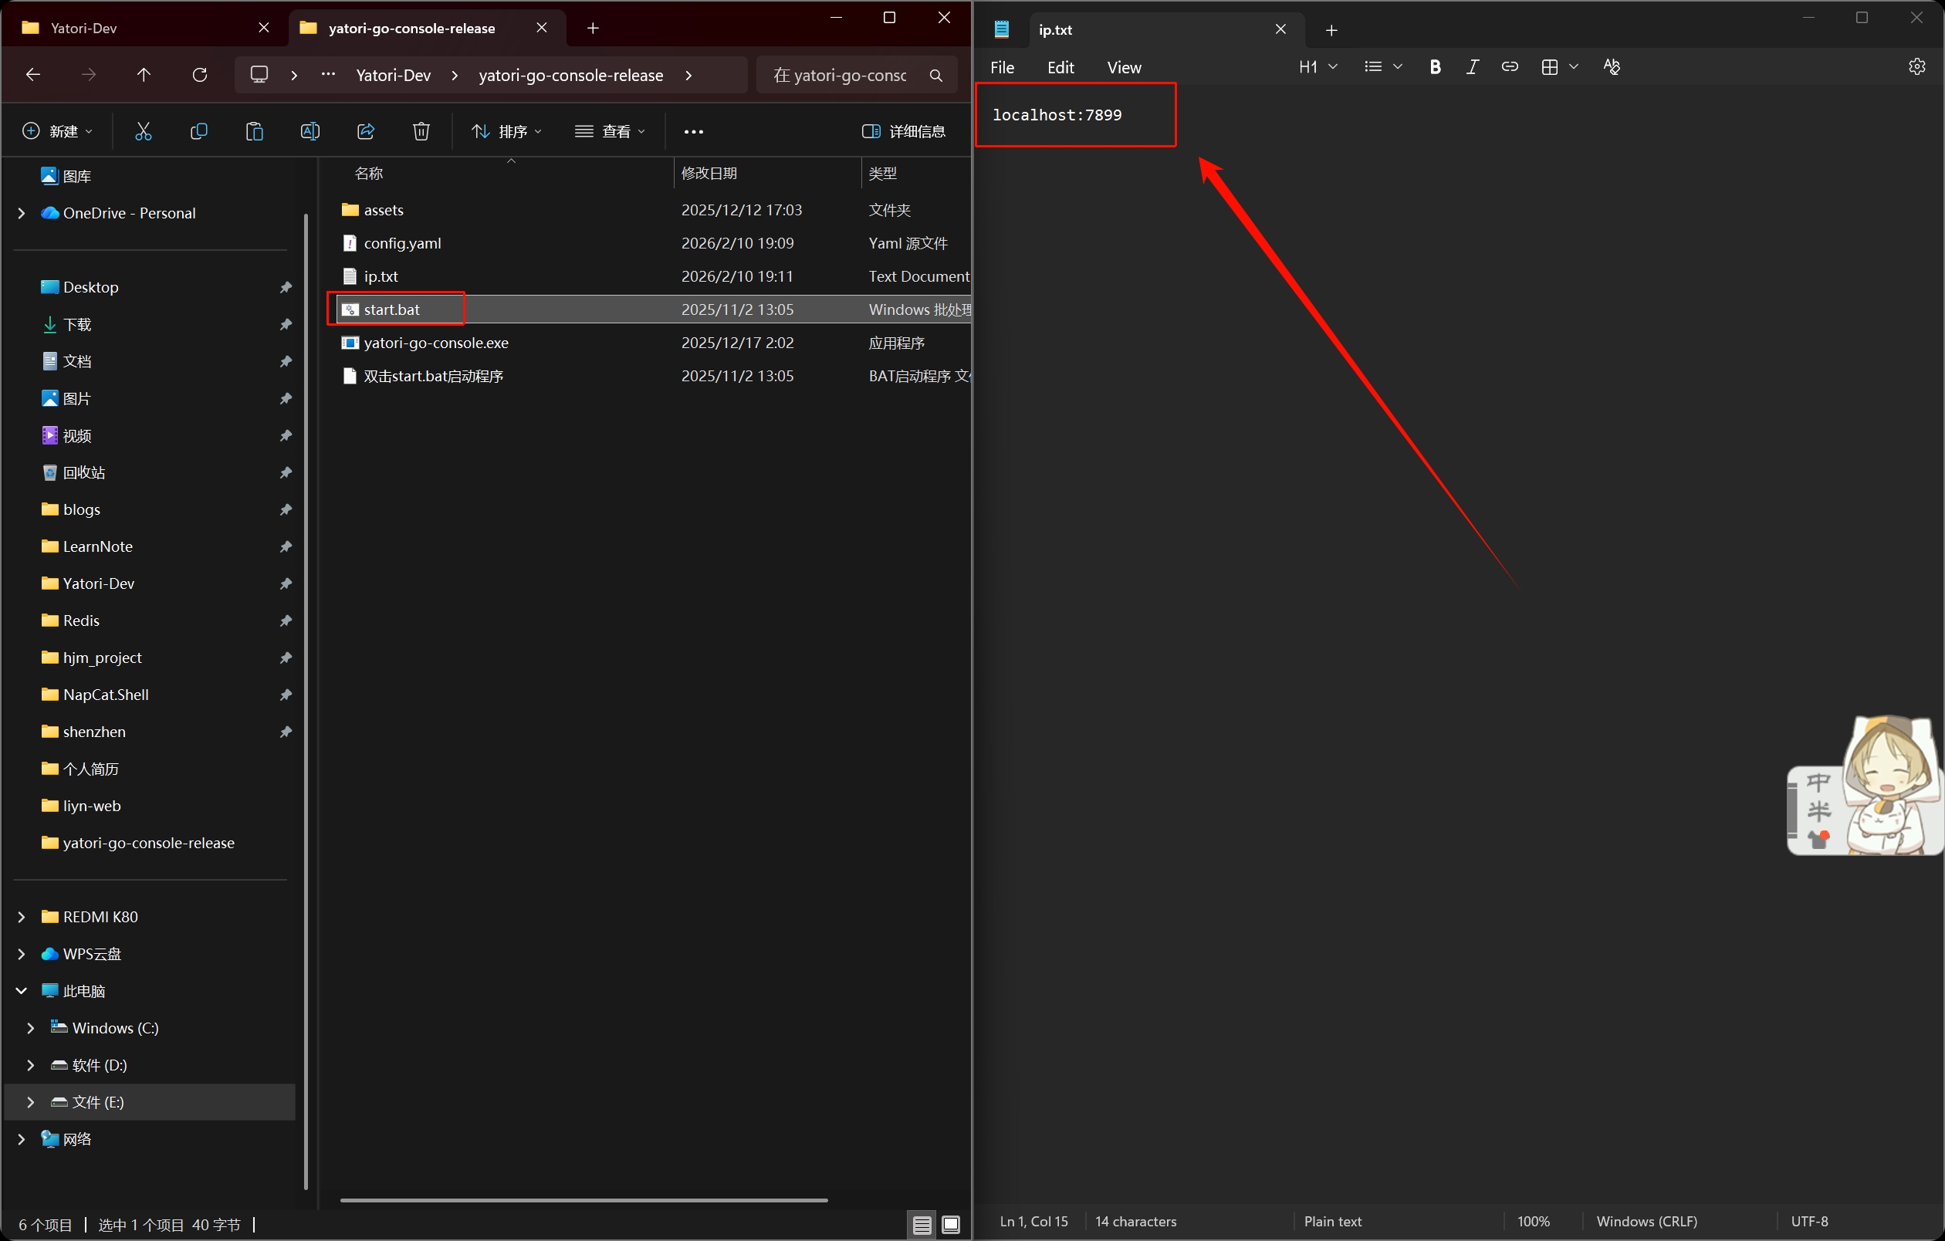The width and height of the screenshot is (1945, 1241).
Task: Open the Sort dropdown in Explorer
Action: click(506, 132)
